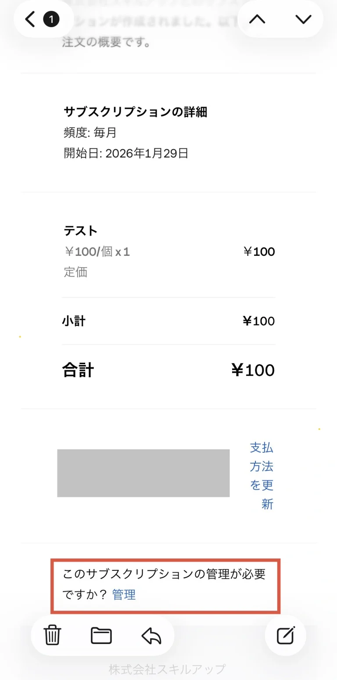
Task: Tap the 定価 label
Action: click(75, 272)
